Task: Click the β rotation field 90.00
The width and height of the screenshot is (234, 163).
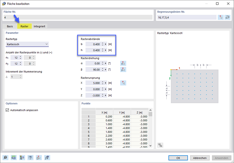Action: [94, 70]
